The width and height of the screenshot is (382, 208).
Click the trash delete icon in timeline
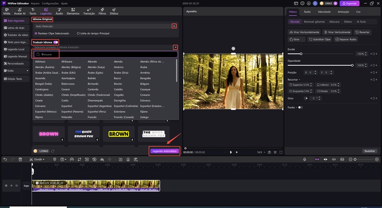coord(20,159)
